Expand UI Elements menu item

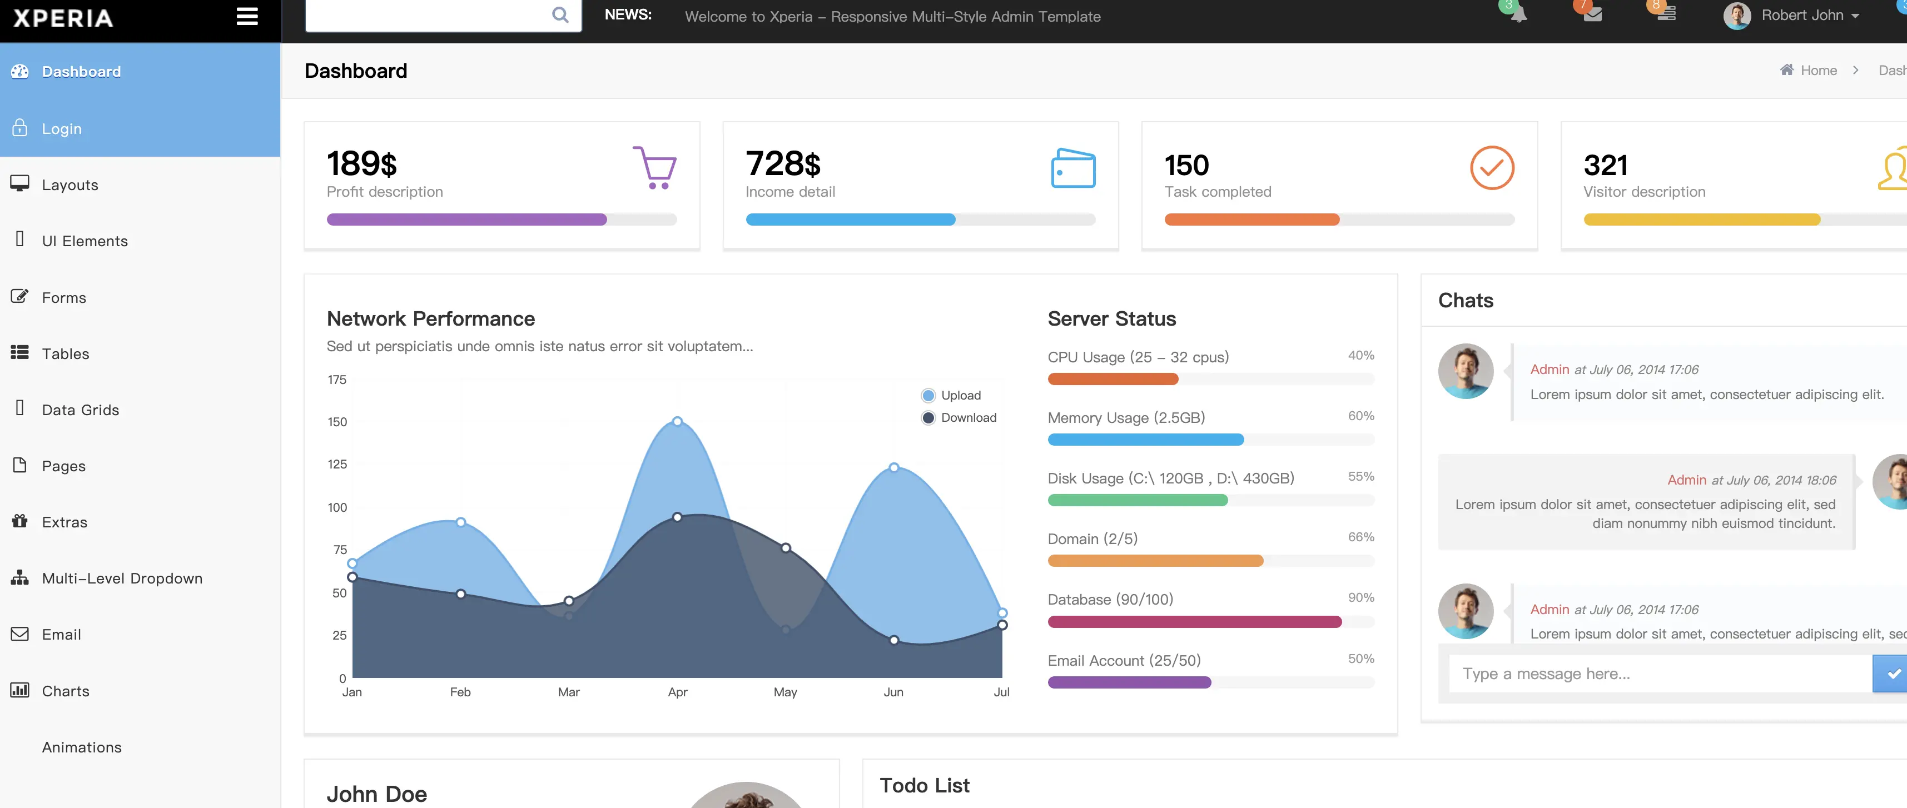tap(140, 241)
